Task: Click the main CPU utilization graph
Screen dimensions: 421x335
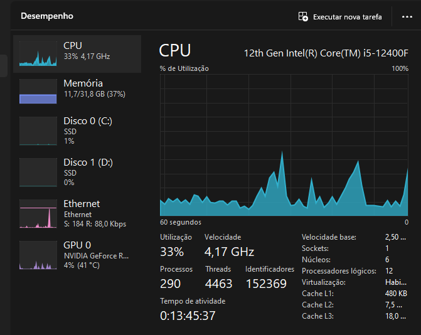Action: click(x=284, y=145)
